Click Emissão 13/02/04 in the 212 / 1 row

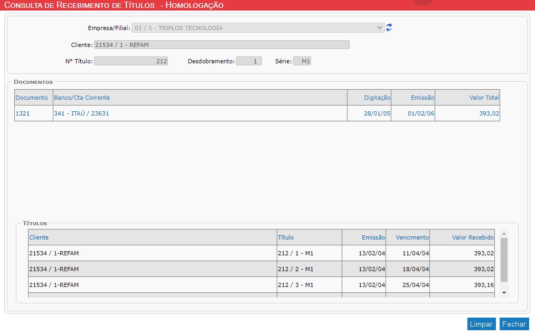[372, 253]
